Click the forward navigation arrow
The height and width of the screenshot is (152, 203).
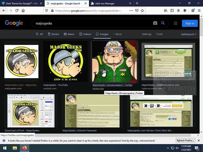(11, 11)
